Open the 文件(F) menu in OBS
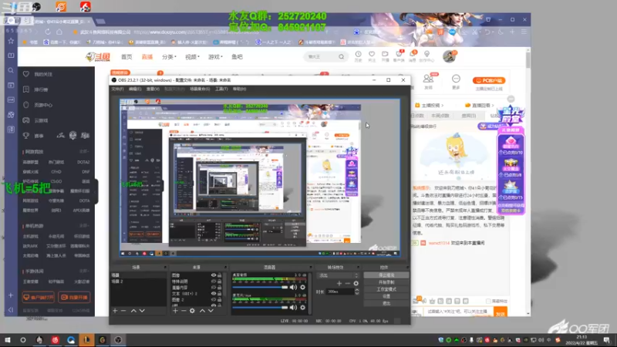This screenshot has height=347, width=617. (x=117, y=89)
